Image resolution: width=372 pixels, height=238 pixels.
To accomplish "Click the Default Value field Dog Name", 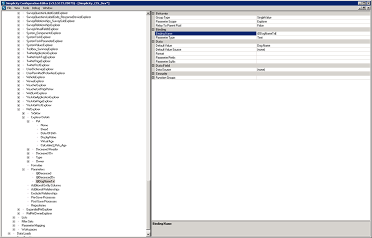I will tap(313, 46).
